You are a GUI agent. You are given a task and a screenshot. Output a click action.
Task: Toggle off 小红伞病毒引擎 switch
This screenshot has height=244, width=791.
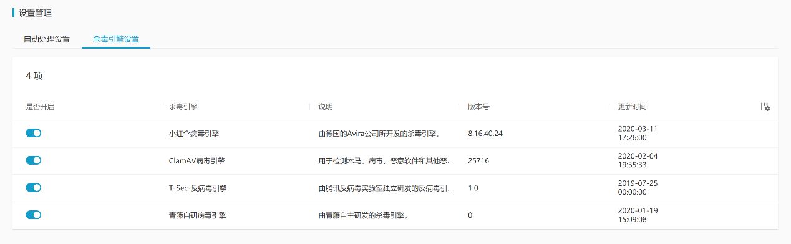[x=33, y=133]
